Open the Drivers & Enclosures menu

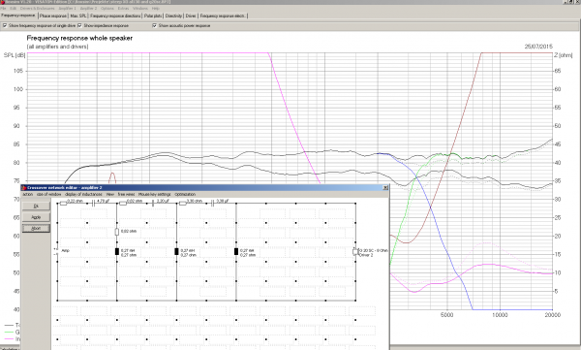tap(37, 8)
